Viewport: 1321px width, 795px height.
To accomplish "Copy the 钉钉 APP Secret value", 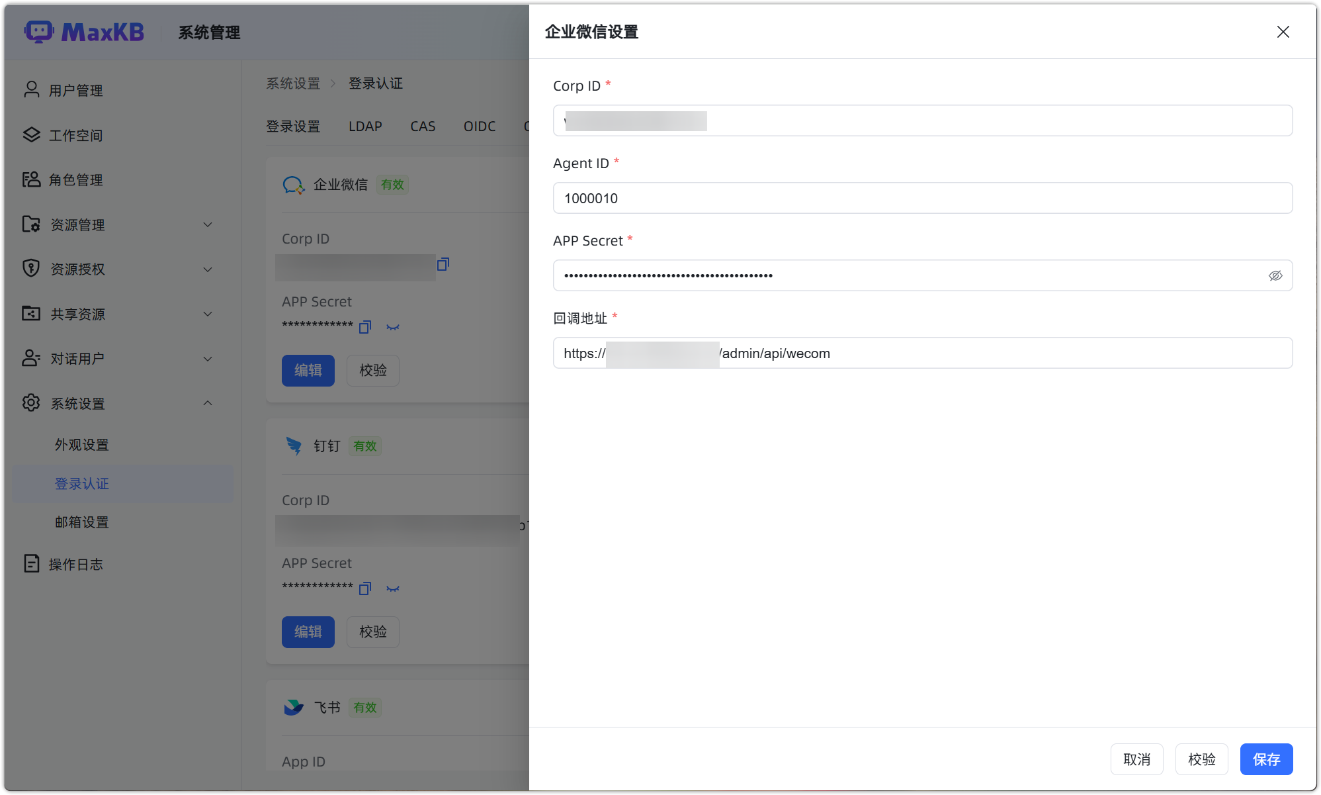I will click(364, 588).
